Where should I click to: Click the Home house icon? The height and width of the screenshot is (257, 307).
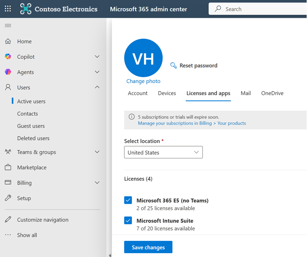pos(8,41)
